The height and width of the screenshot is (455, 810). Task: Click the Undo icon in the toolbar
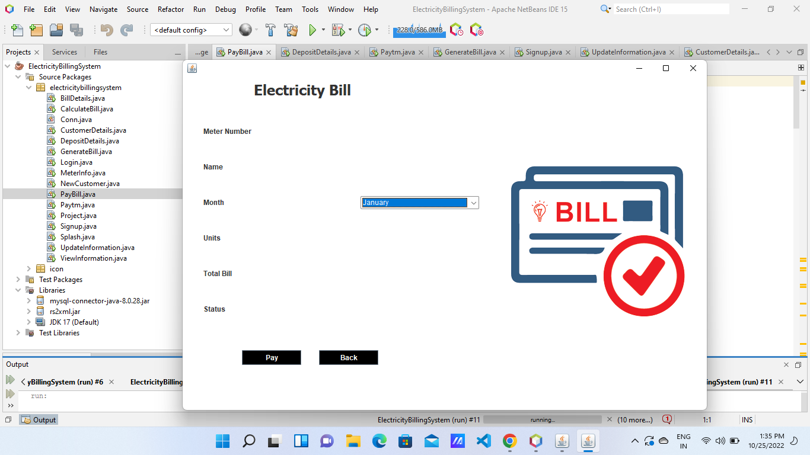pos(107,30)
